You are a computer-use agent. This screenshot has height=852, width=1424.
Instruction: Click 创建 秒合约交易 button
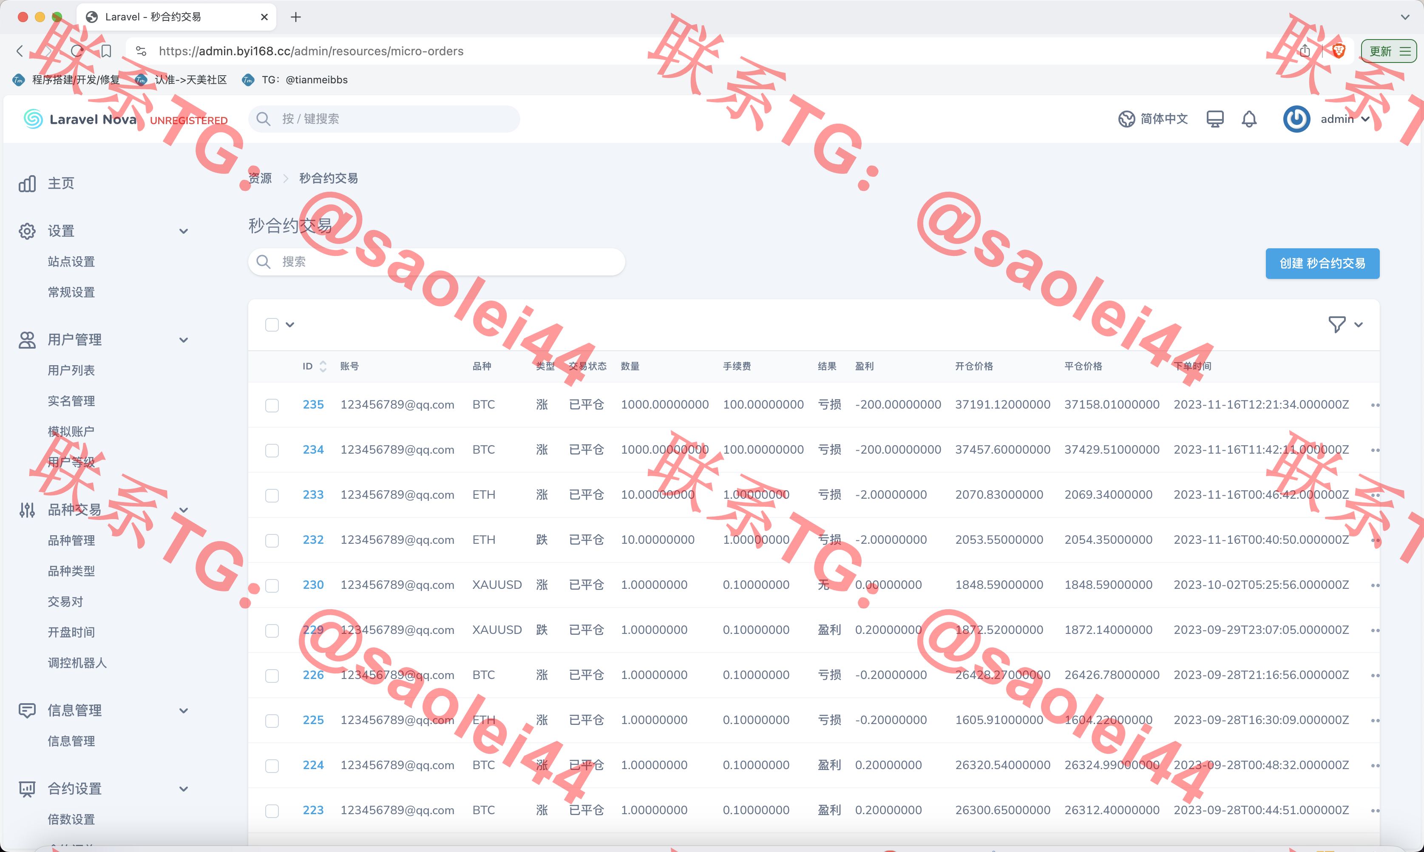click(1322, 264)
